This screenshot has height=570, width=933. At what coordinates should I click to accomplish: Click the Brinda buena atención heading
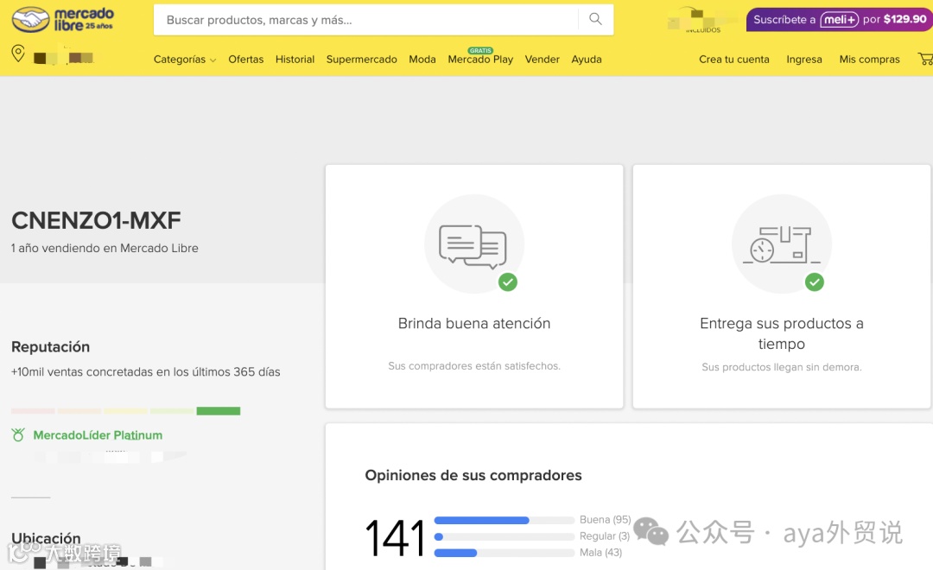pyautogui.click(x=474, y=323)
